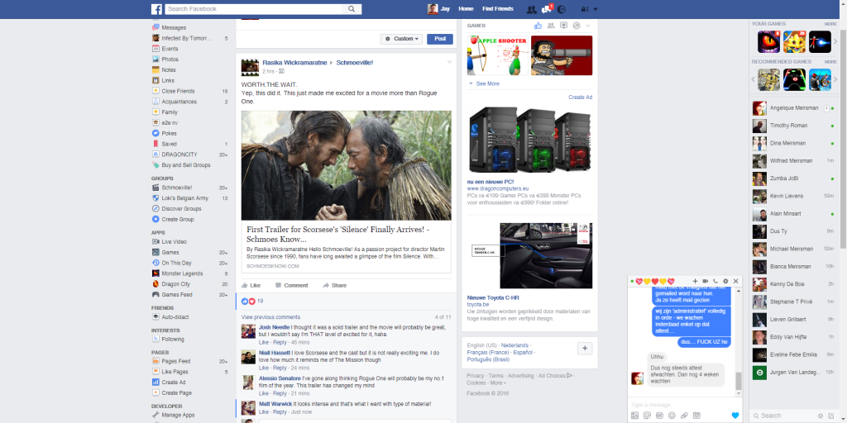Like Niall Hassett's comment
This screenshot has width=847, height=423.
[x=264, y=368]
